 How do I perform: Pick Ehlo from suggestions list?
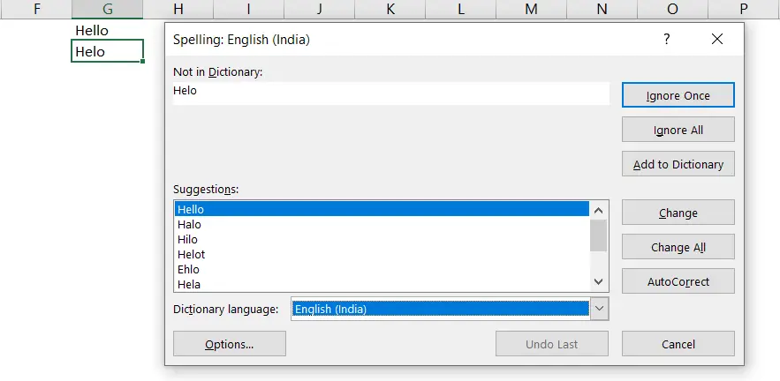382,269
